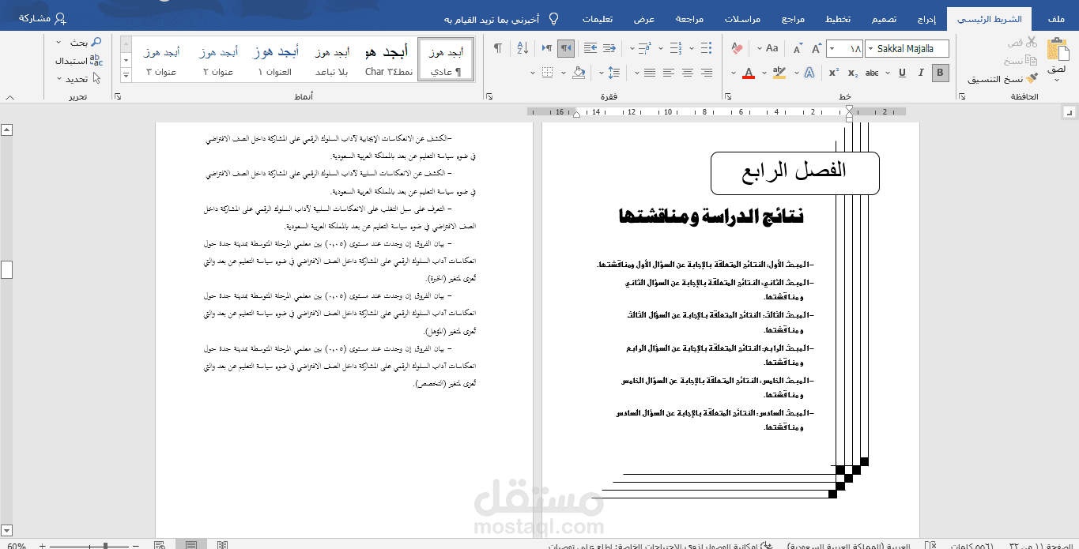Click the Share (مشاركة) person icon
Screen dimensions: 1079x549
pos(61,18)
